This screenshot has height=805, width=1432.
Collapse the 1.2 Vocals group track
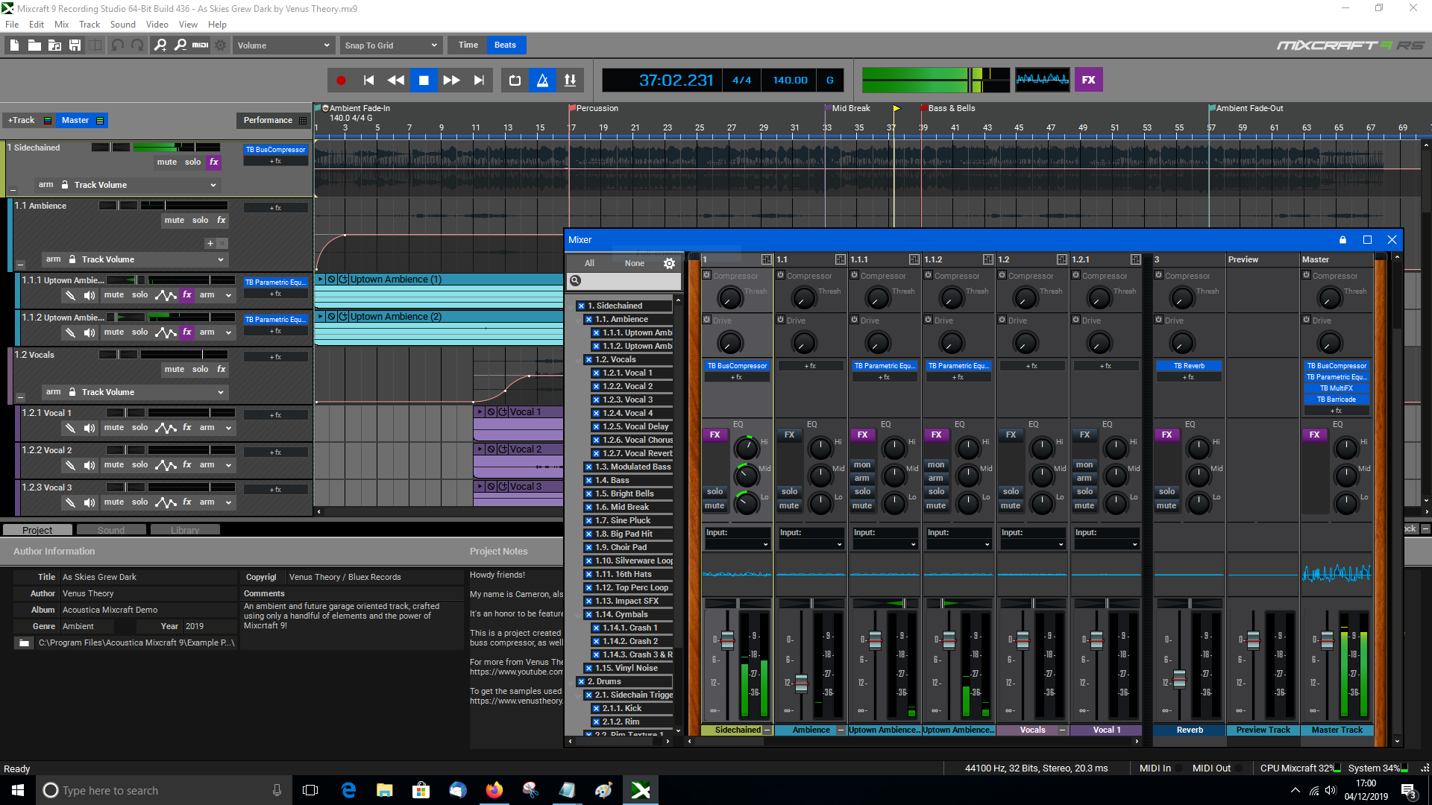(21, 397)
